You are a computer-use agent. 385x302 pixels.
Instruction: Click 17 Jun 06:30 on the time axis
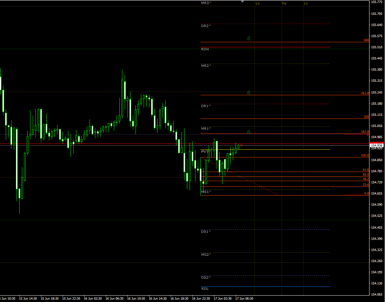[x=244, y=299]
